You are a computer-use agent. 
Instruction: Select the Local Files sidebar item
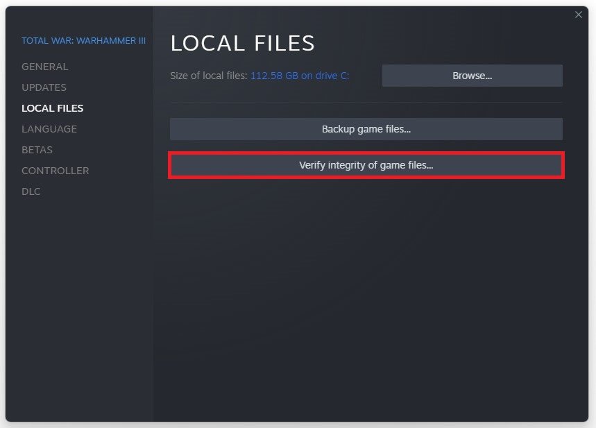53,108
